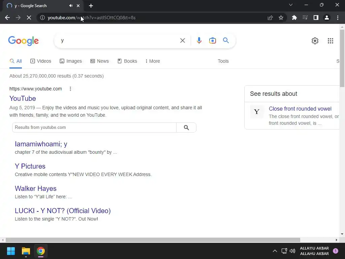Bookmark this tab with the star icon
Screen dimensions: 345x259
pyautogui.click(x=281, y=18)
